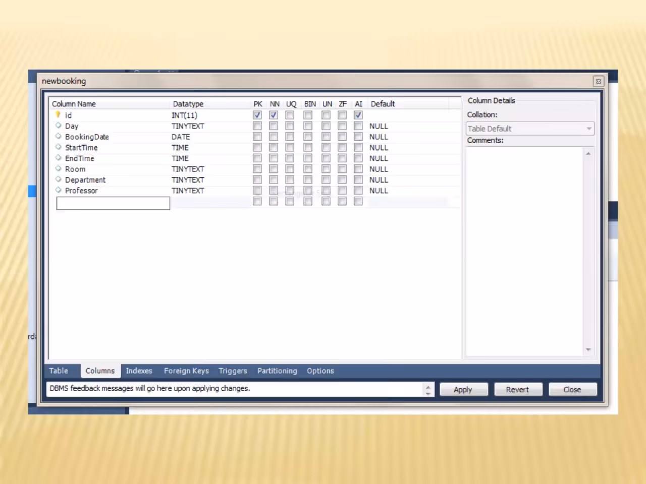
Task: Click the NULL default of Day
Action: (379, 126)
